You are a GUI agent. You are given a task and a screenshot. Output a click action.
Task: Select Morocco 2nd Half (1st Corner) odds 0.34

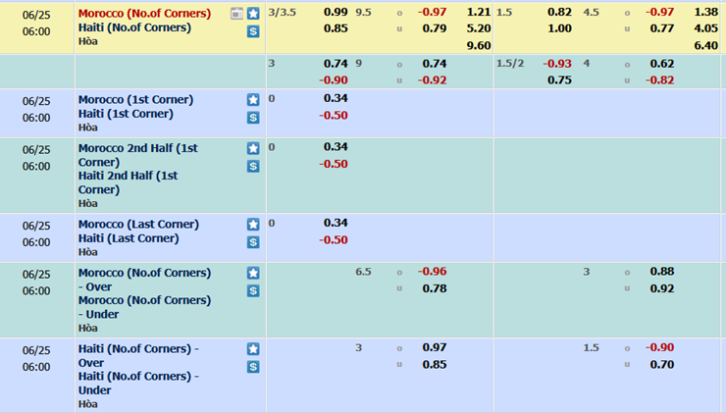[336, 147]
